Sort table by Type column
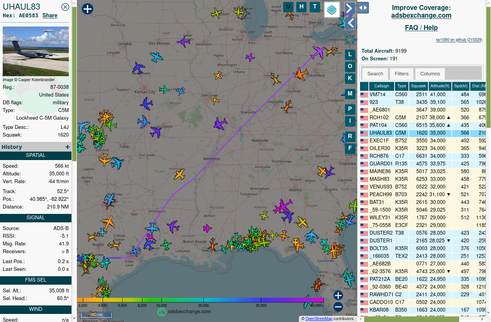 tap(401, 86)
